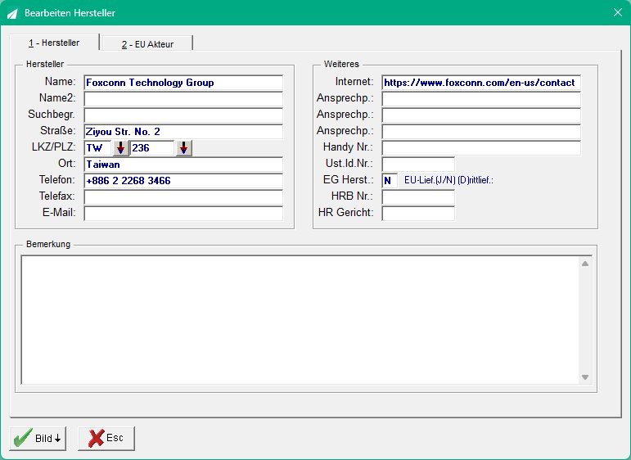631x460 pixels.
Task: Click the Internet field with foxconn URL
Action: click(x=481, y=83)
